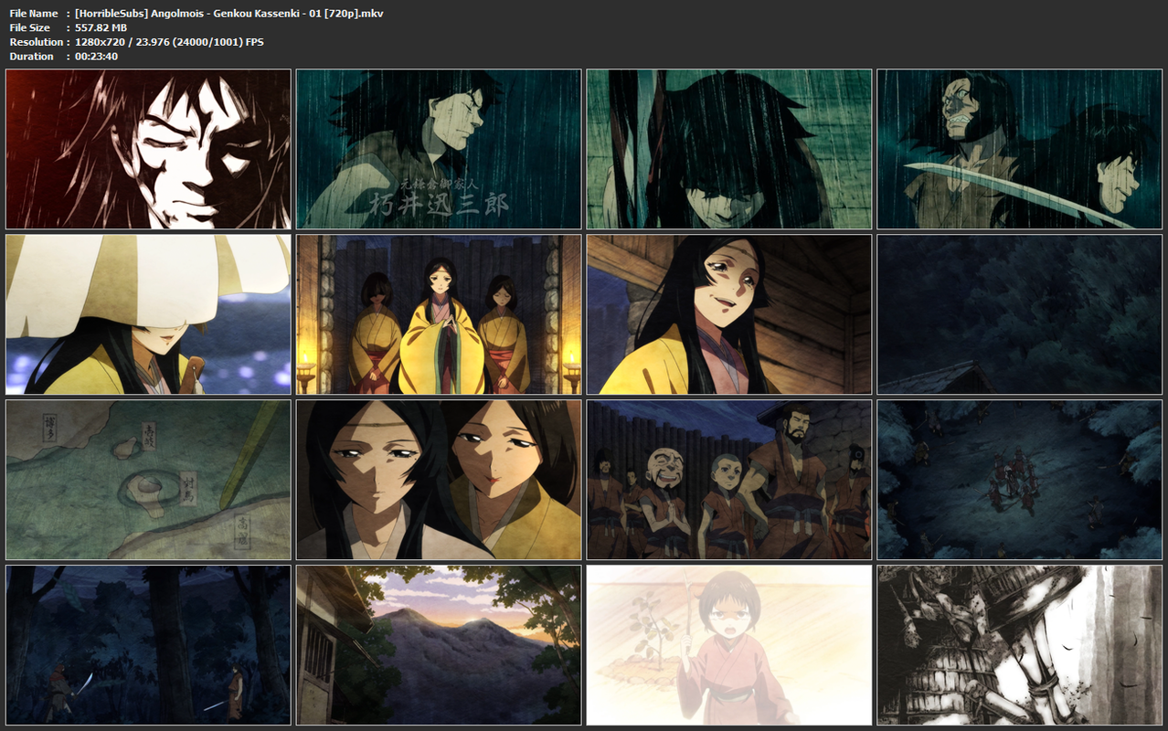Open the thumbnail of swordsmen dueling in dark forest

(148, 645)
